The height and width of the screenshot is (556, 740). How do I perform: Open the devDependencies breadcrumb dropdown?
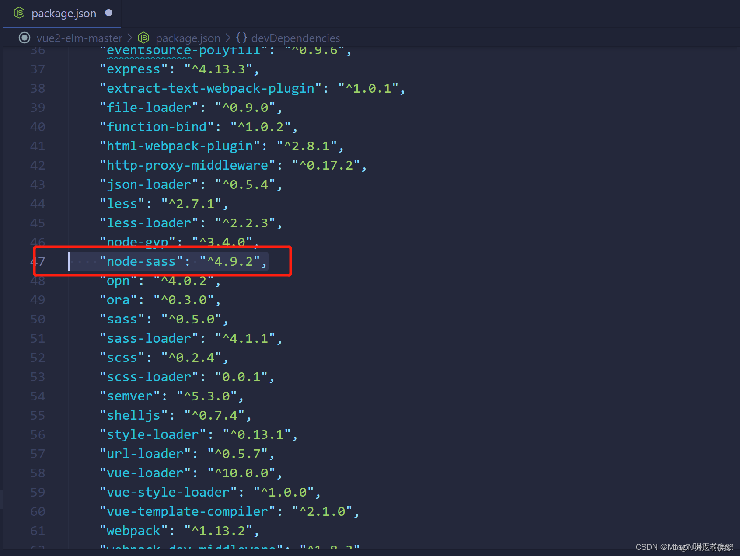coord(296,38)
